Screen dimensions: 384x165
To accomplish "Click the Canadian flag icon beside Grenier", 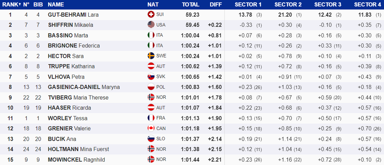I will tap(151, 129).
